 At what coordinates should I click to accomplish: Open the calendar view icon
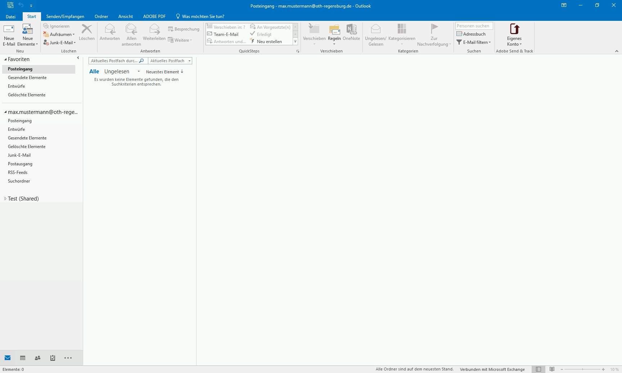[23, 358]
